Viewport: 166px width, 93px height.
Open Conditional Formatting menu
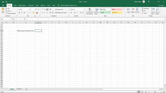[89, 11]
